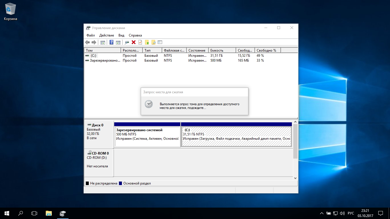Click the connect drive toolbar icon
Viewport: 390px width, 219px height.
(127, 42)
